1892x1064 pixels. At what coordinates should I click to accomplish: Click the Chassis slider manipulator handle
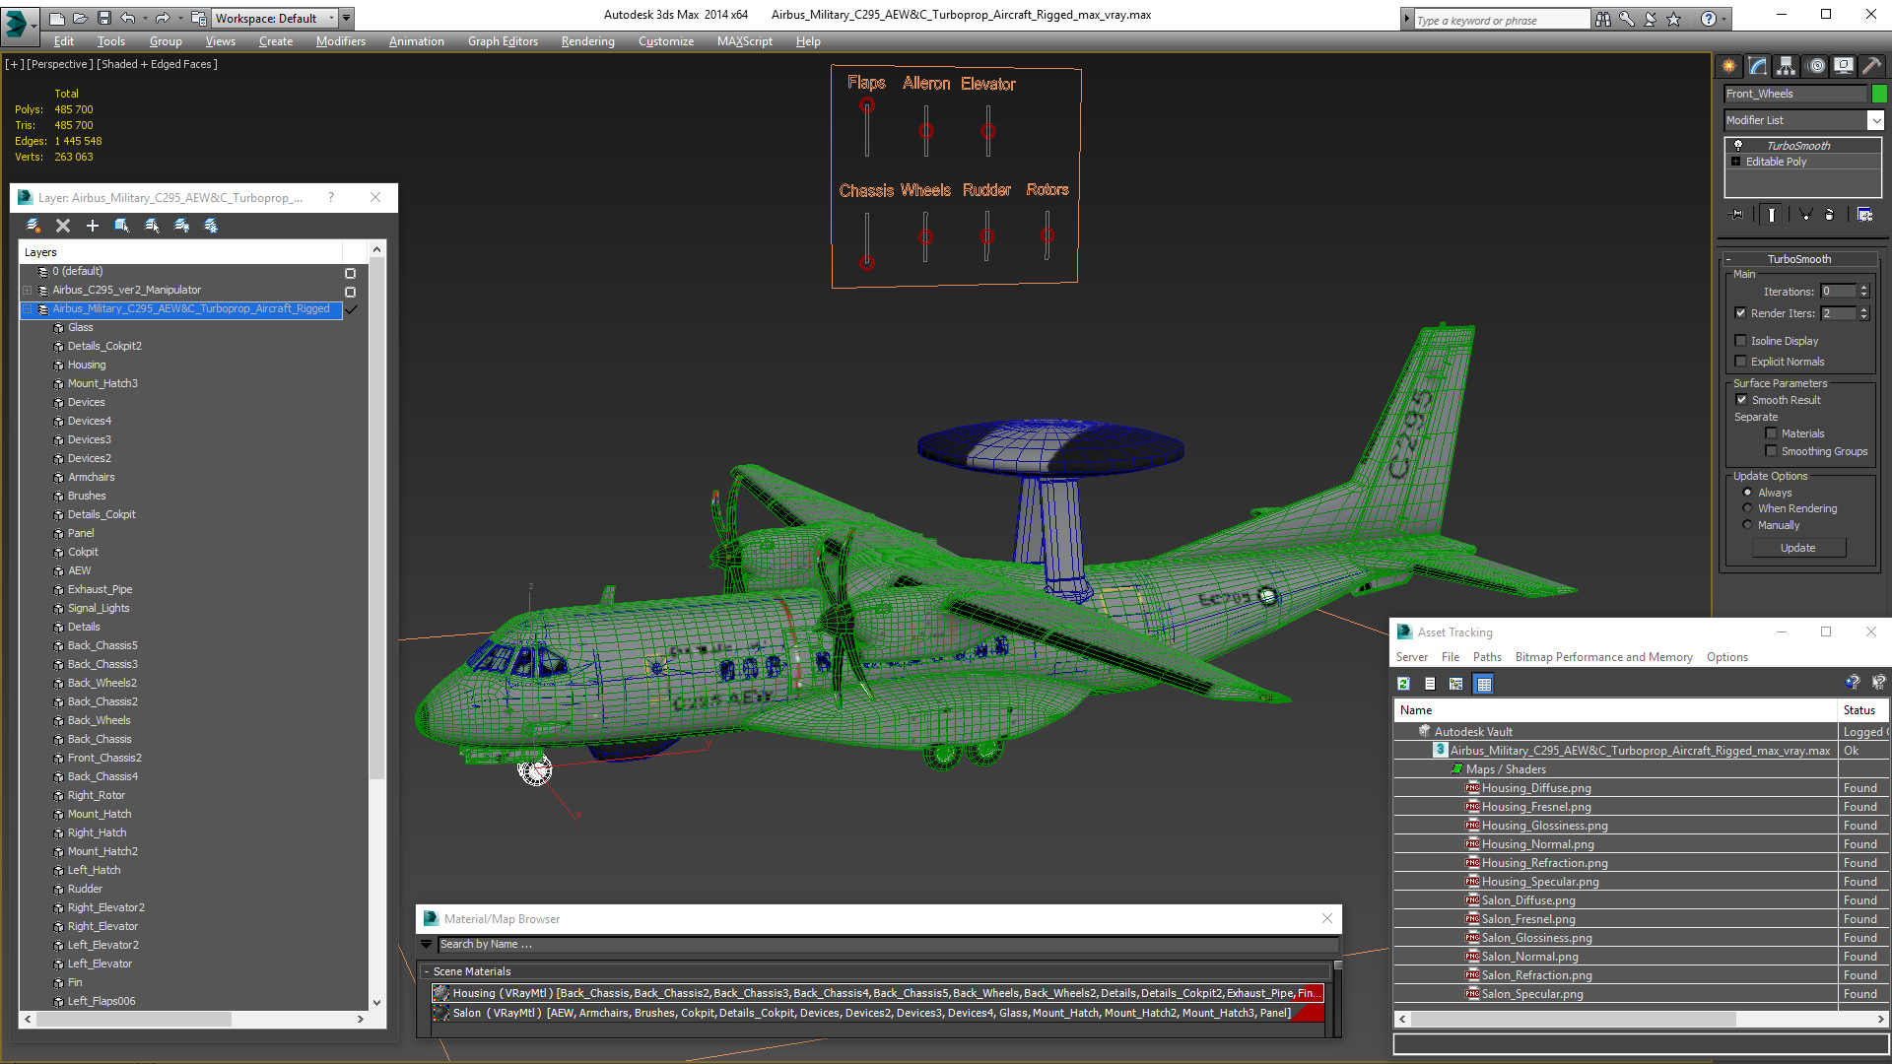pos(867,263)
